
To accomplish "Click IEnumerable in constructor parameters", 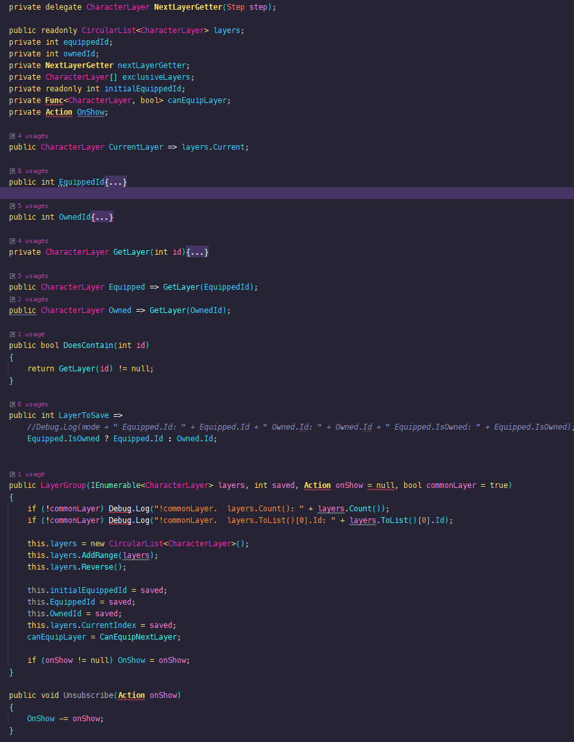I will pyautogui.click(x=115, y=485).
